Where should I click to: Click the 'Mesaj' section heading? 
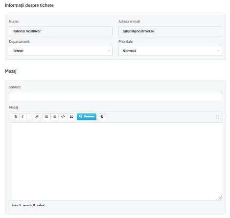tap(11, 71)
